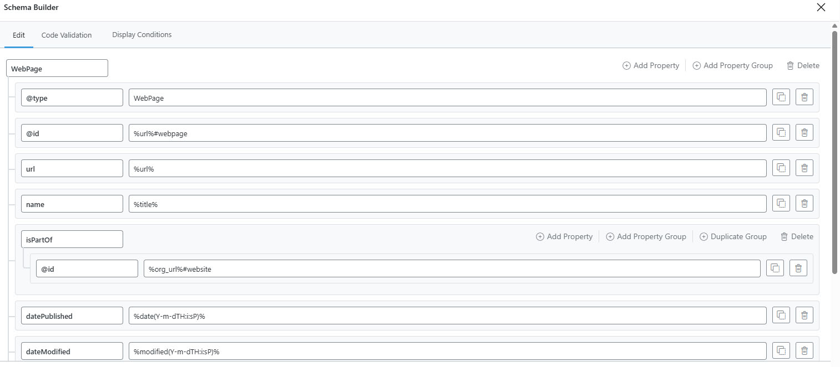Image resolution: width=840 pixels, height=367 pixels.
Task: Copy the url property using its duplicate icon
Action: (x=781, y=168)
